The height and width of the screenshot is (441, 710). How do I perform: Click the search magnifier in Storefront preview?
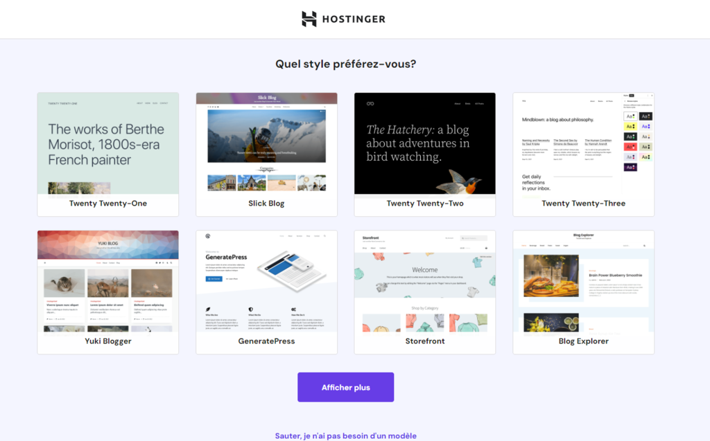462,238
